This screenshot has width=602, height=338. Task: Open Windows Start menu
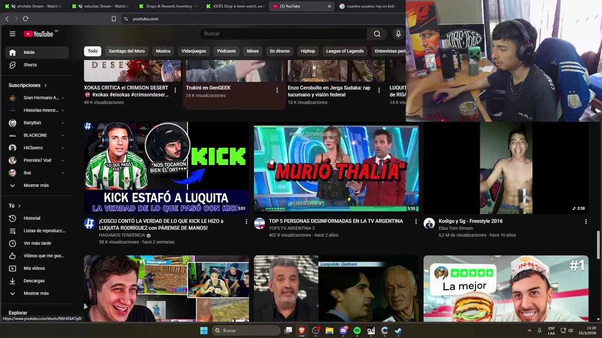click(x=204, y=330)
